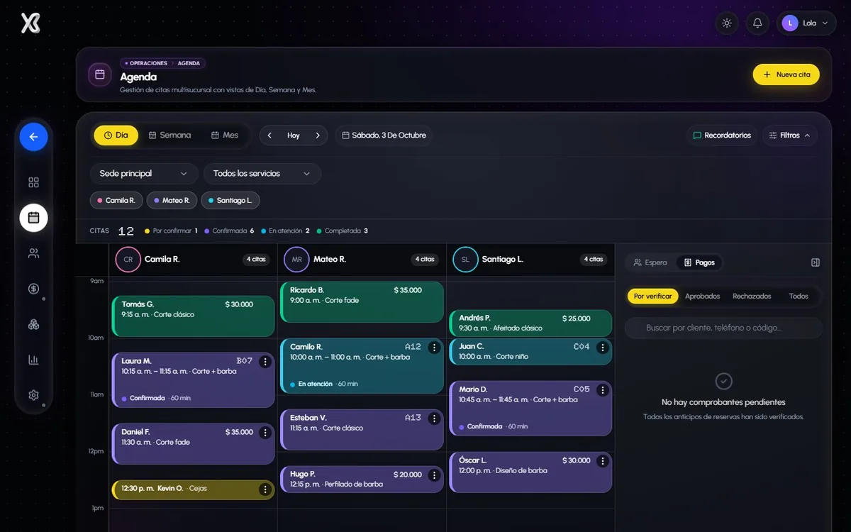The height and width of the screenshot is (532, 851).
Task: Toggle the light/dark theme sun icon
Action: 727,23
